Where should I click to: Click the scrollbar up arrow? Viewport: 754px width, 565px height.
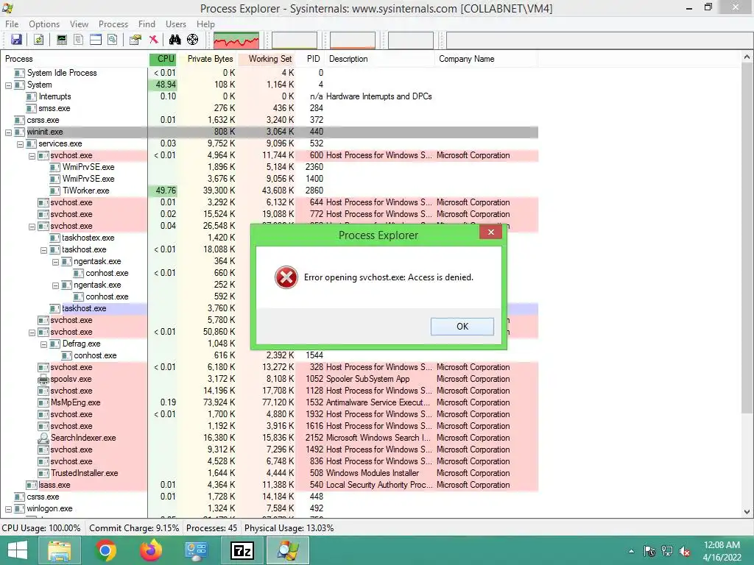pyautogui.click(x=748, y=59)
